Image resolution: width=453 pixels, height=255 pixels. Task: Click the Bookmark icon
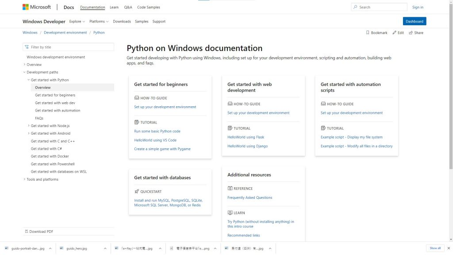pyautogui.click(x=368, y=33)
